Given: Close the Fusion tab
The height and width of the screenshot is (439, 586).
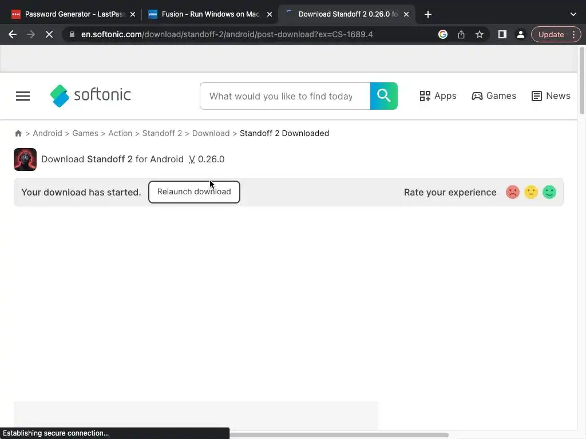Looking at the screenshot, I should (x=270, y=14).
